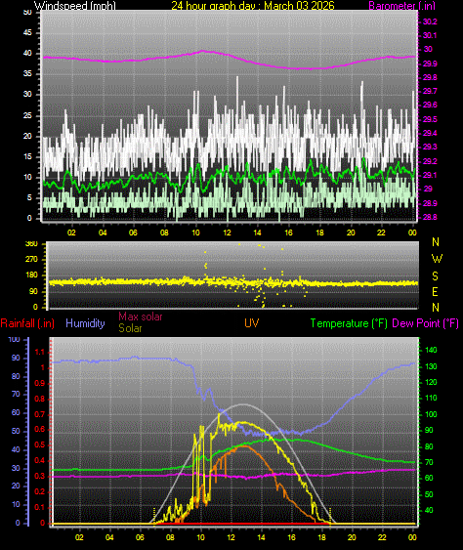Viewport: 463px width, 550px height.
Task: Select the '0.7' rainfall axis value
Action: pyautogui.click(x=40, y=414)
